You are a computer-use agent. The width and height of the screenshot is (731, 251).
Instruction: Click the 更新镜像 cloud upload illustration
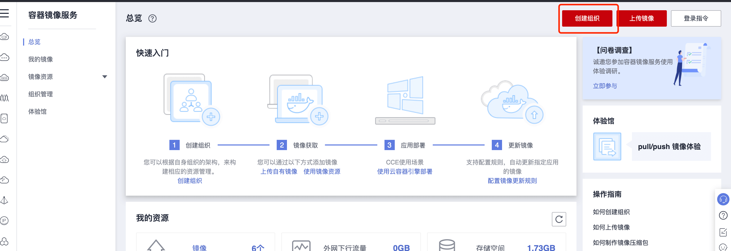512,102
